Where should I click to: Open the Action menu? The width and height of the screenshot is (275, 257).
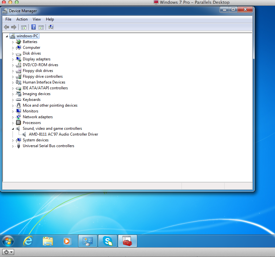pyautogui.click(x=22, y=19)
